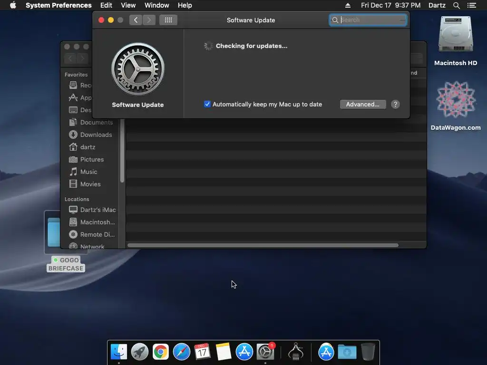Image resolution: width=487 pixels, height=365 pixels.
Task: Click the Downloads arrow icon in Finder sidebar
Action: [73, 134]
